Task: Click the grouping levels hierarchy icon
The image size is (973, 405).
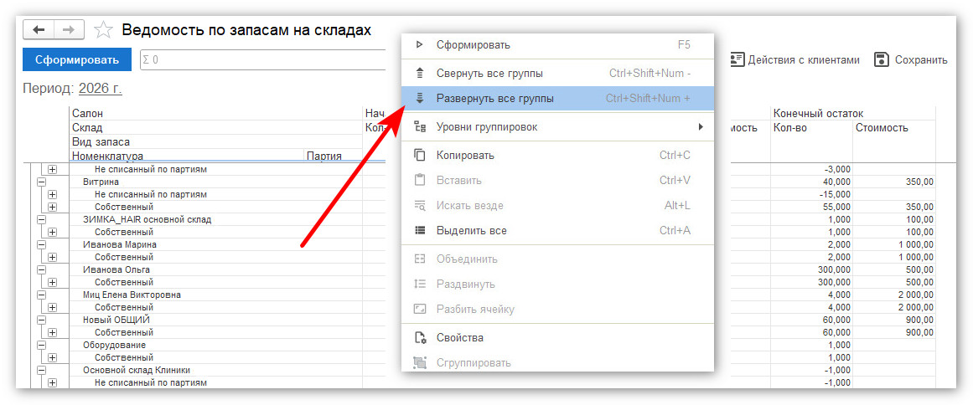Action: (420, 127)
